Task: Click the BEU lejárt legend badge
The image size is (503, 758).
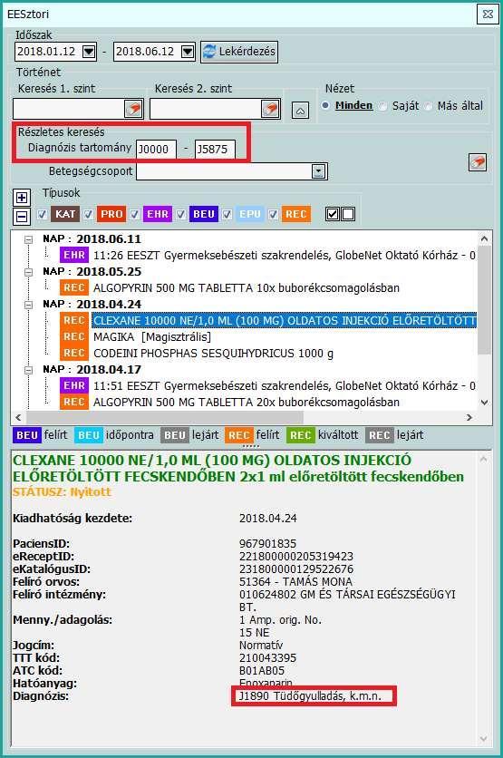Action: tap(174, 435)
